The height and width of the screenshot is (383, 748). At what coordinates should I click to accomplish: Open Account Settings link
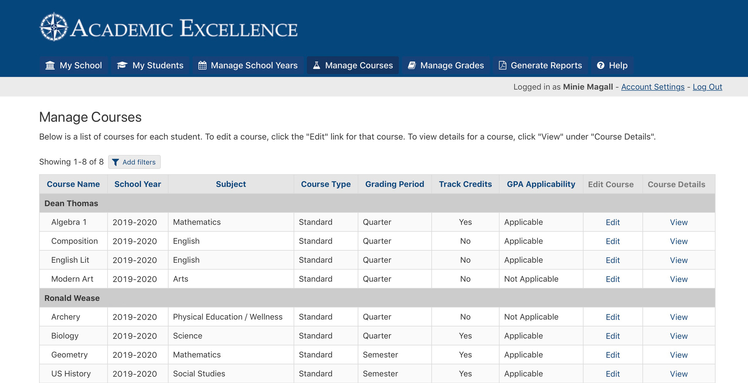[x=653, y=87]
